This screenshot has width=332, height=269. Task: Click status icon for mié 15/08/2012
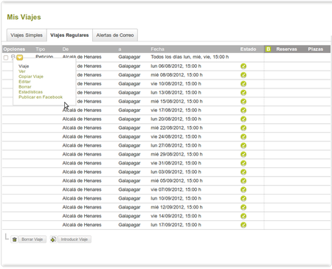tap(243, 102)
